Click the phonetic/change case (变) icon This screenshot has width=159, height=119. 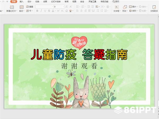pyautogui.click(x=70, y=11)
